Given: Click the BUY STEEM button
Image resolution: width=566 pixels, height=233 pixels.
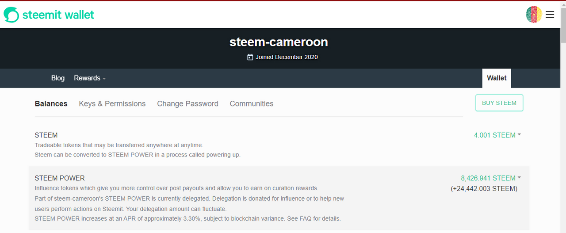Looking at the screenshot, I should [x=499, y=103].
